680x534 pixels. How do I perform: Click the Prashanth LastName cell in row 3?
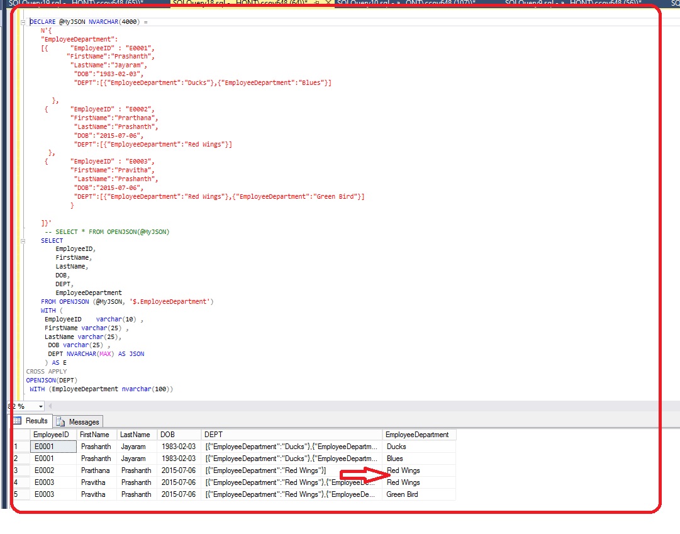click(137, 470)
